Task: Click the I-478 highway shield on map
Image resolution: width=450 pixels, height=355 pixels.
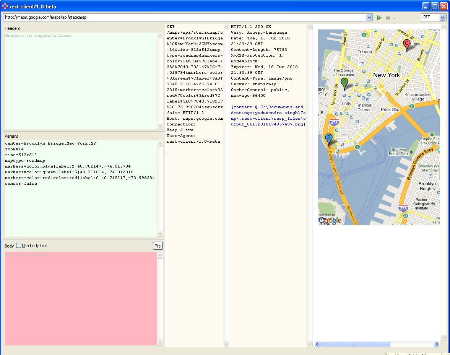Action: 334,122
